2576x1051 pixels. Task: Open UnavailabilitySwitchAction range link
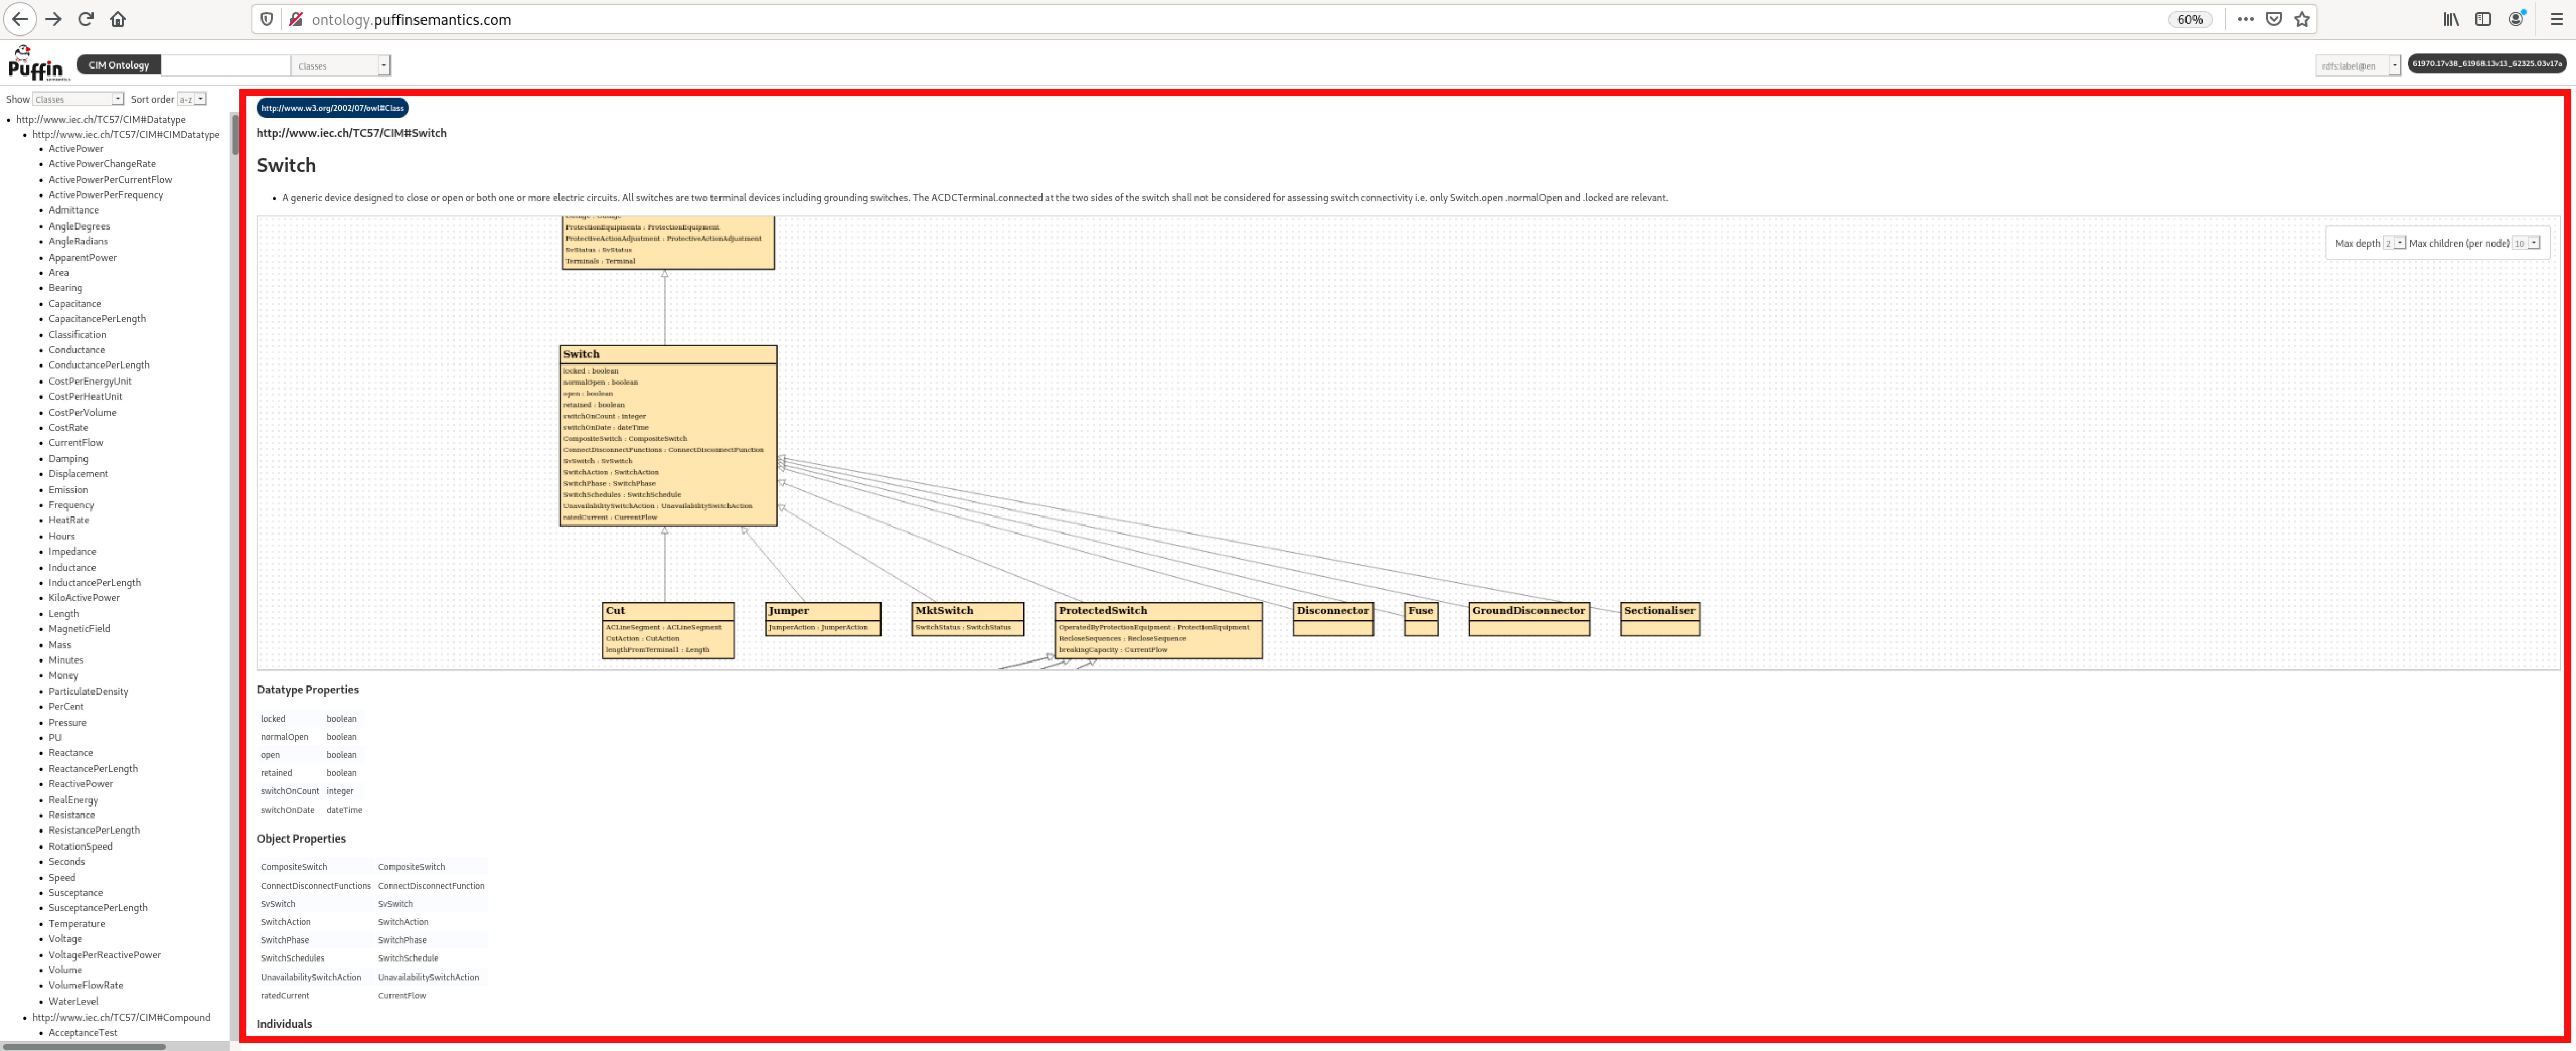tap(429, 977)
